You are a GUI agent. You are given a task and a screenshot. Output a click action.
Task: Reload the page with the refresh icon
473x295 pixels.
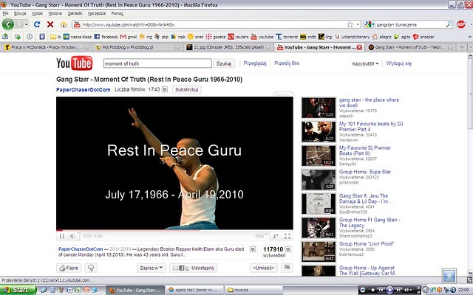click(x=37, y=24)
